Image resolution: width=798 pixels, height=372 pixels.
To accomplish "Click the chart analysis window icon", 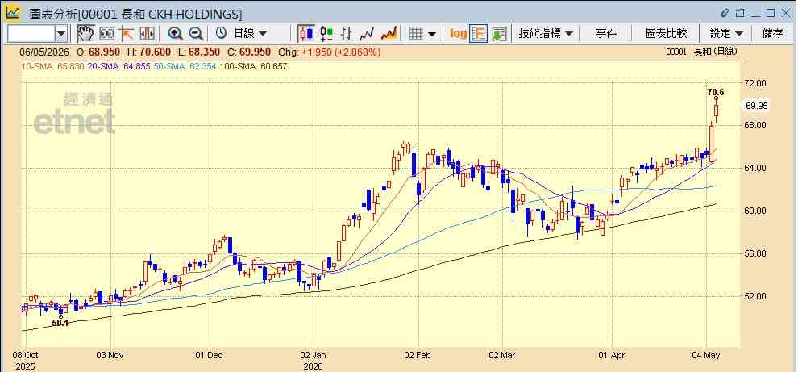I will pyautogui.click(x=13, y=12).
